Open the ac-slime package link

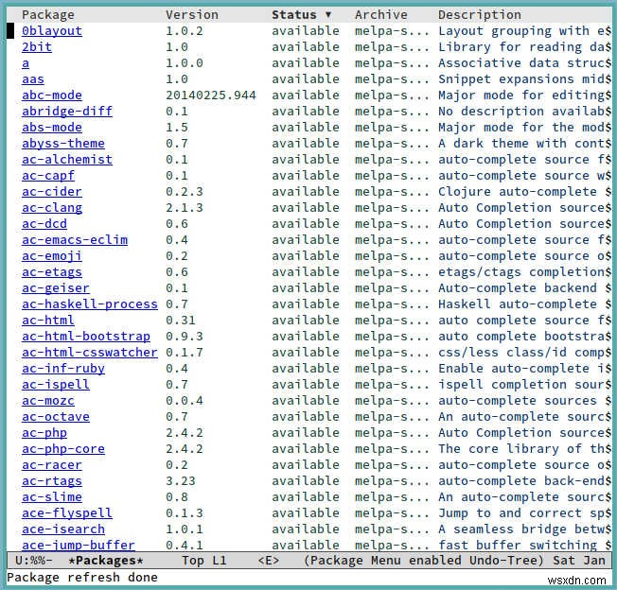52,497
